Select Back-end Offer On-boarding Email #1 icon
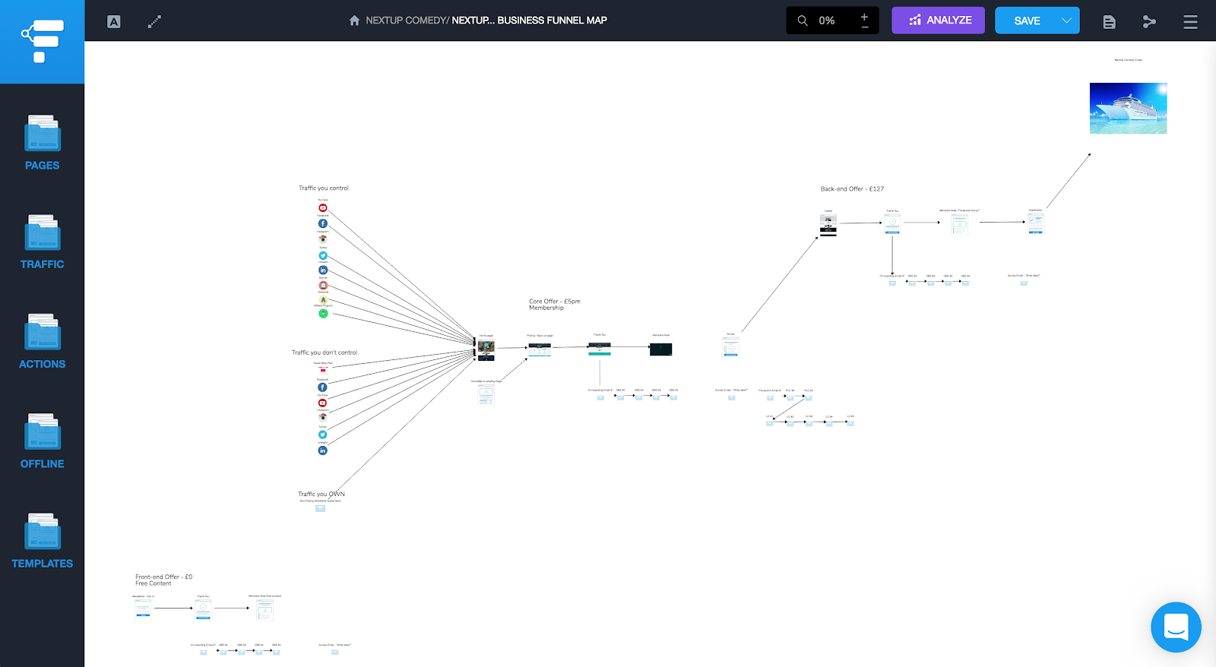This screenshot has width=1216, height=667. 892,283
